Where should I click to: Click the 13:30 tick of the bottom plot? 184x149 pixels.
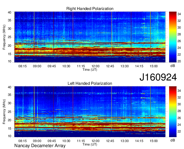coord(125,141)
